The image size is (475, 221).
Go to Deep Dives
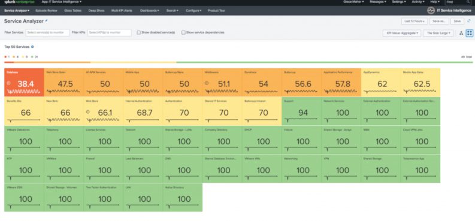coord(96,11)
